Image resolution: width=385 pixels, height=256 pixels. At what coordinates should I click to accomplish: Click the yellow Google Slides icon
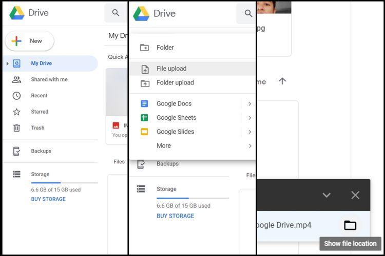click(144, 132)
